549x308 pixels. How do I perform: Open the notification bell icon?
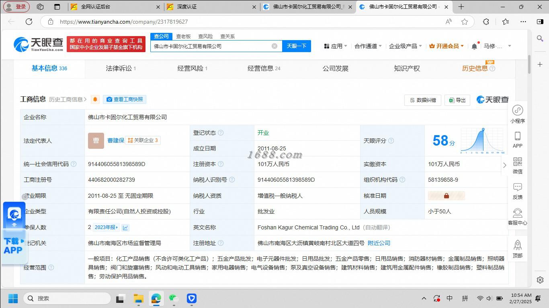(474, 46)
